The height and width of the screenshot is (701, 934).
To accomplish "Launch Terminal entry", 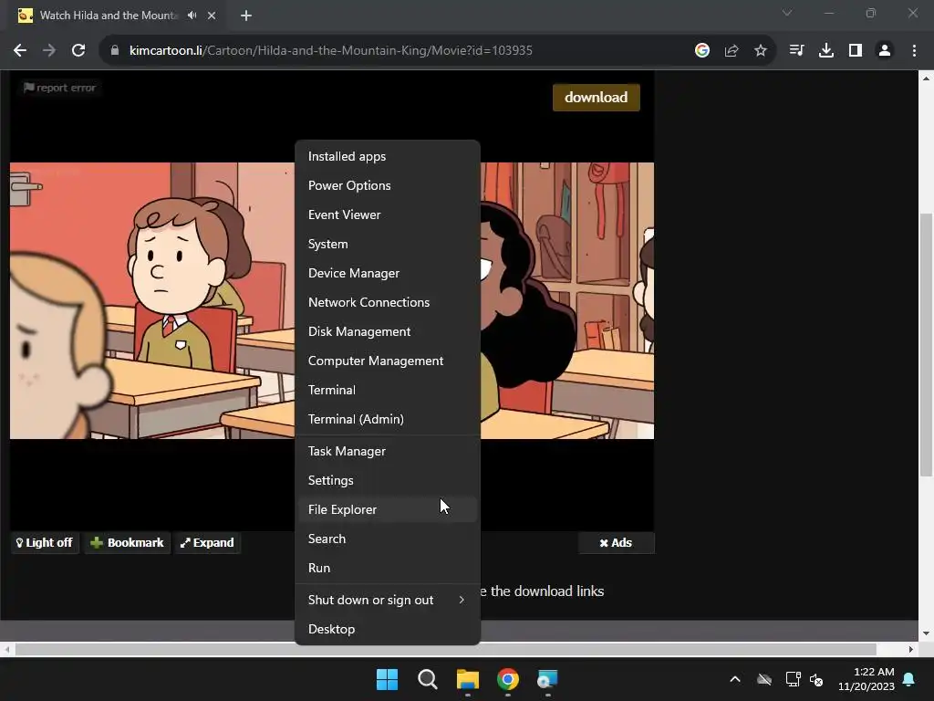I will pyautogui.click(x=388, y=390).
